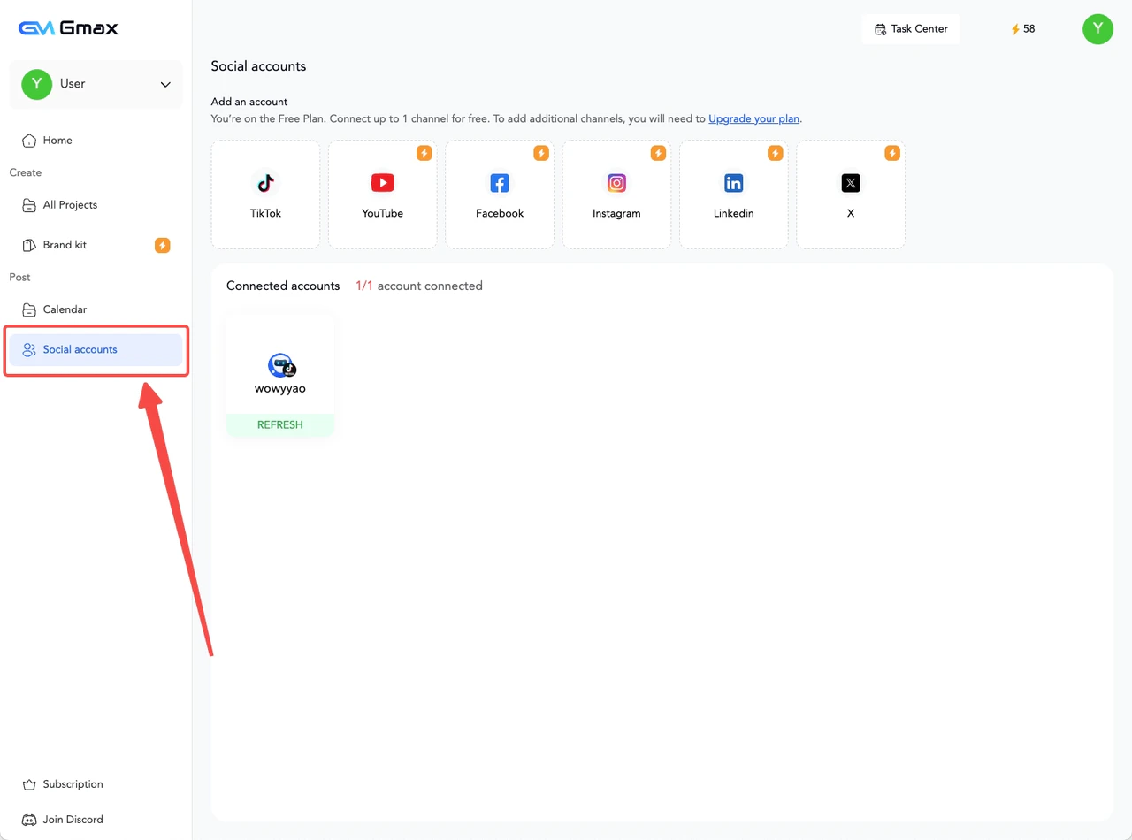
Task: Click the Connected accounts heading
Action: point(283,286)
